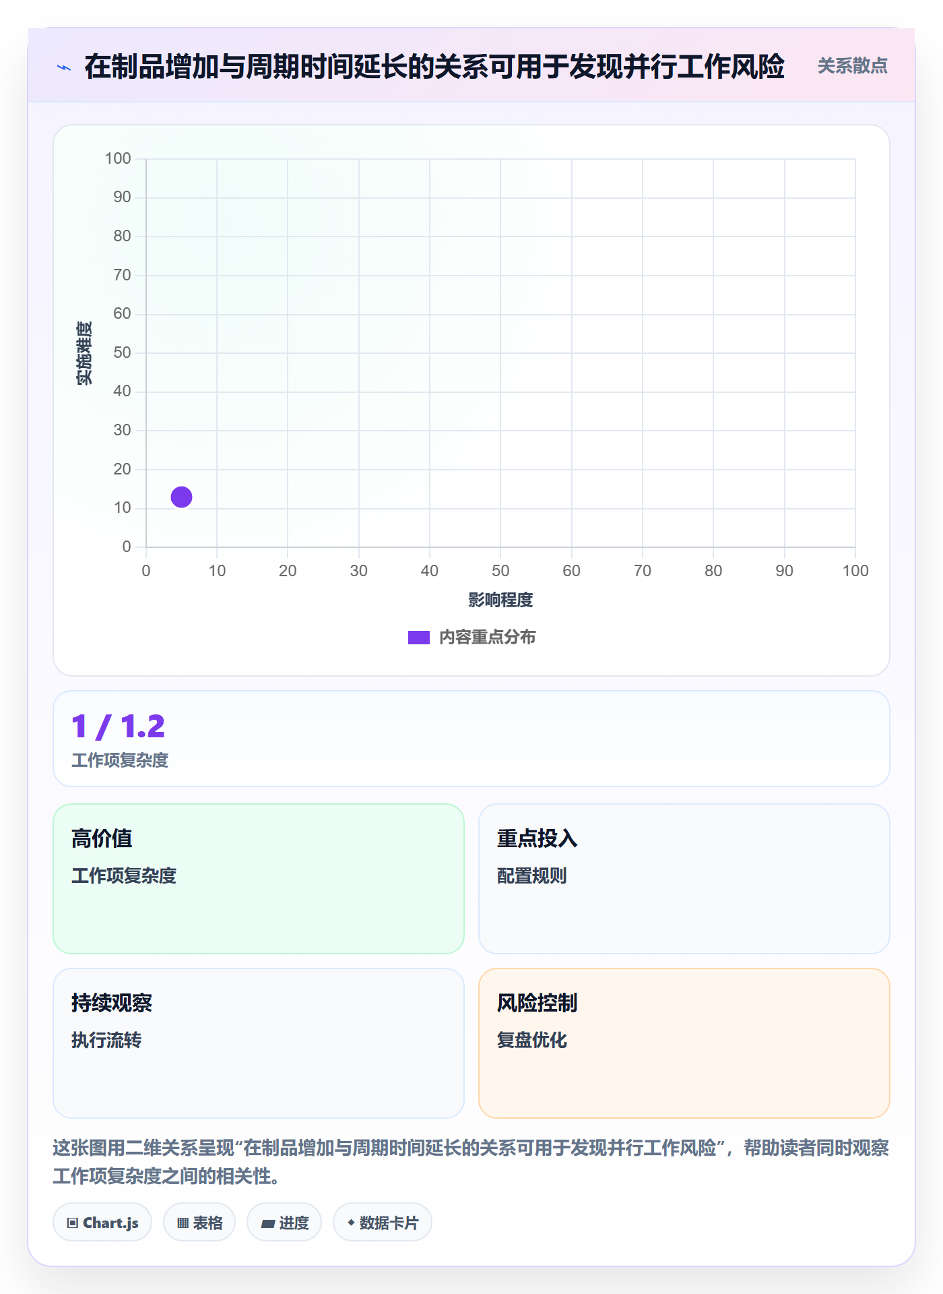Click the Chart.js chip square icon
Viewport: 943px width, 1294px height.
[x=73, y=1223]
